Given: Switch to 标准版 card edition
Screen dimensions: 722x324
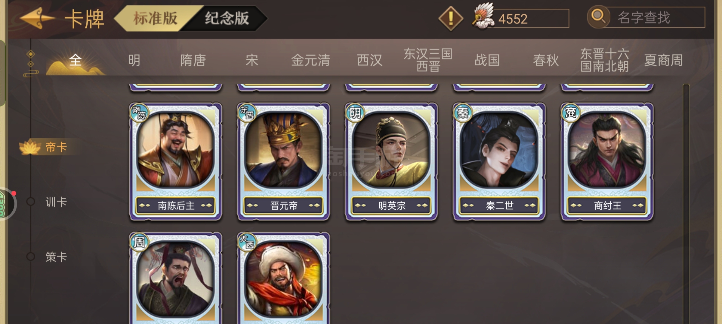Looking at the screenshot, I should click(x=156, y=19).
